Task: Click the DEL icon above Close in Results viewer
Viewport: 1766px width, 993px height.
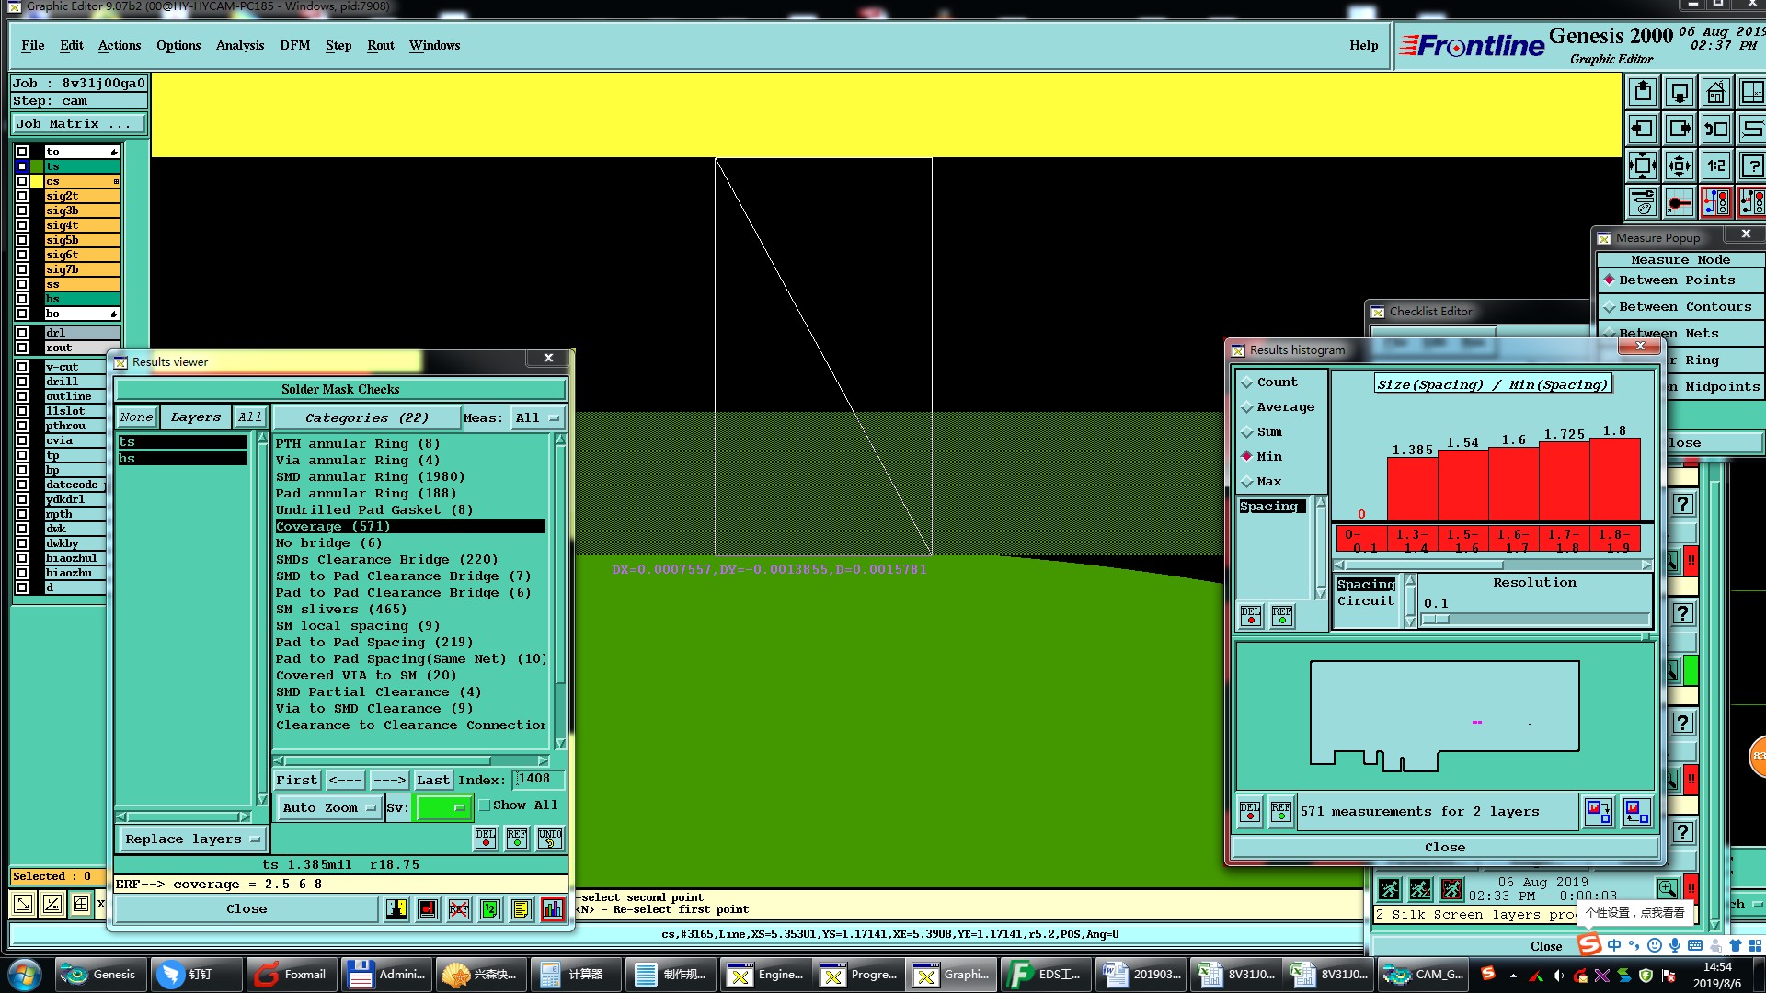Action: coord(486,838)
